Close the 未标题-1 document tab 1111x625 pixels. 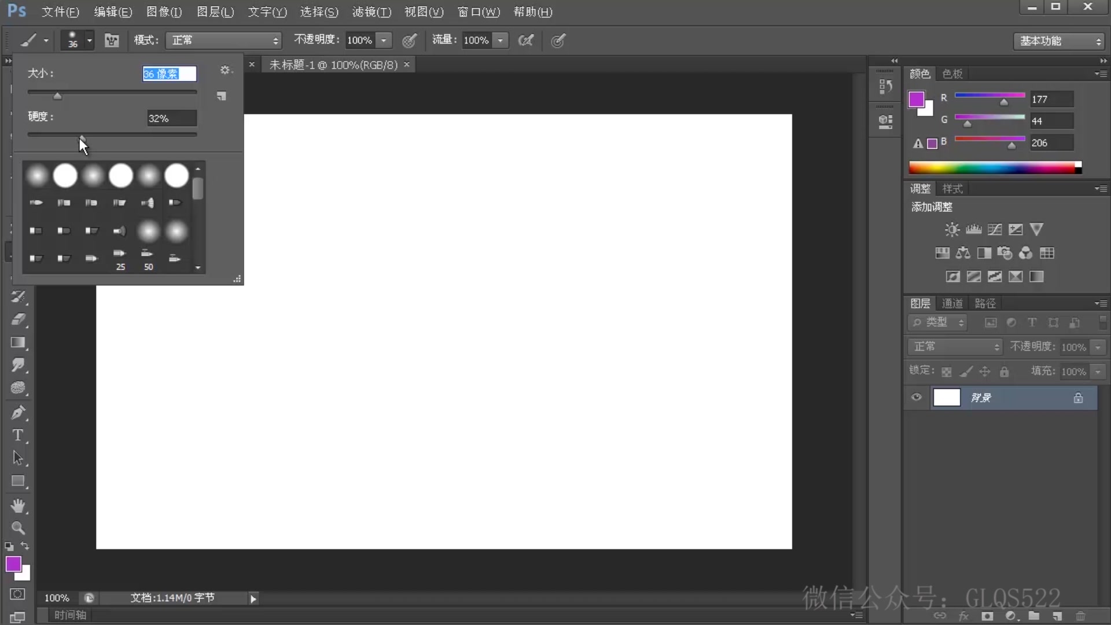pyautogui.click(x=407, y=64)
